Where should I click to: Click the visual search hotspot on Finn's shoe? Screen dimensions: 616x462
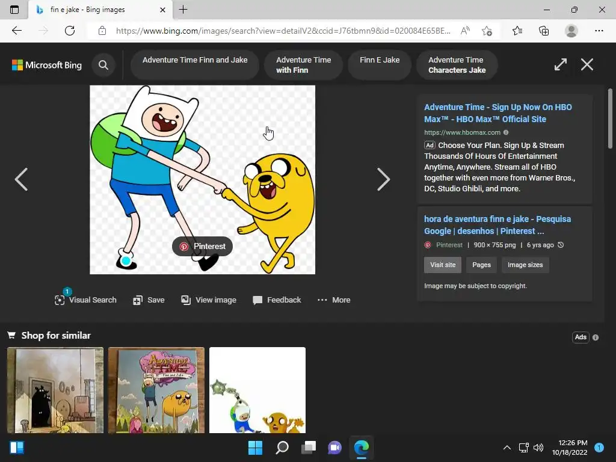point(126,260)
